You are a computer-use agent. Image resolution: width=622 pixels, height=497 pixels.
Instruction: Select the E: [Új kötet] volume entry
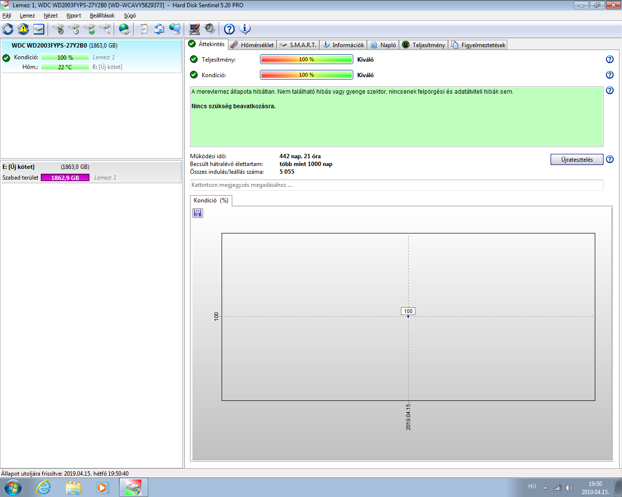coord(91,172)
